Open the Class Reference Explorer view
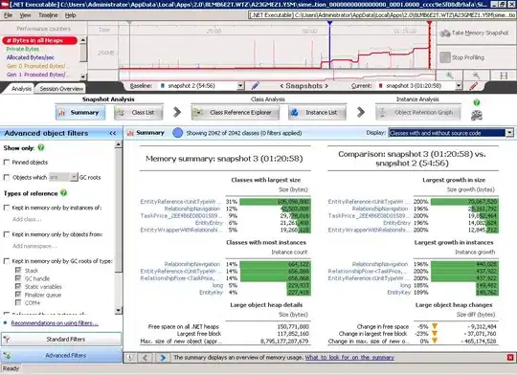 [x=236, y=113]
